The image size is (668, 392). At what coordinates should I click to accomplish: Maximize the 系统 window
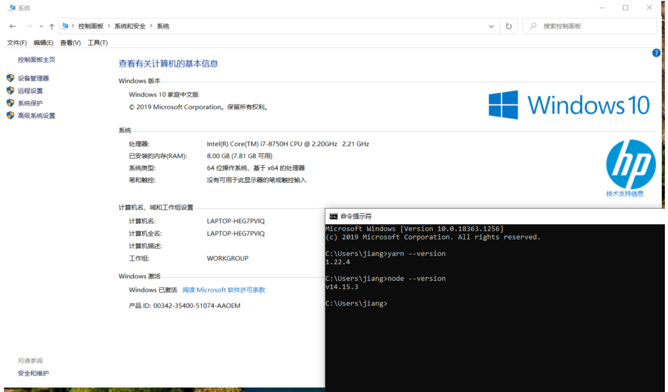pos(626,8)
